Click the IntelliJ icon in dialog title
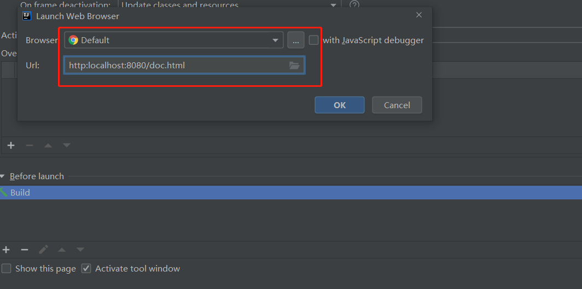582x289 pixels. (26, 16)
